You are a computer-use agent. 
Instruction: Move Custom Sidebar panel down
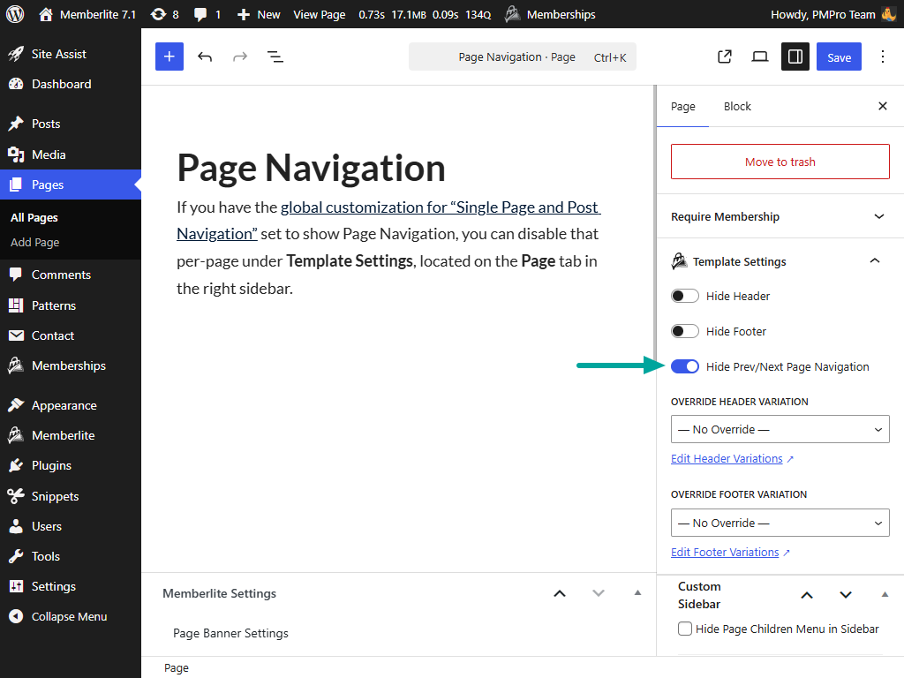tap(846, 595)
